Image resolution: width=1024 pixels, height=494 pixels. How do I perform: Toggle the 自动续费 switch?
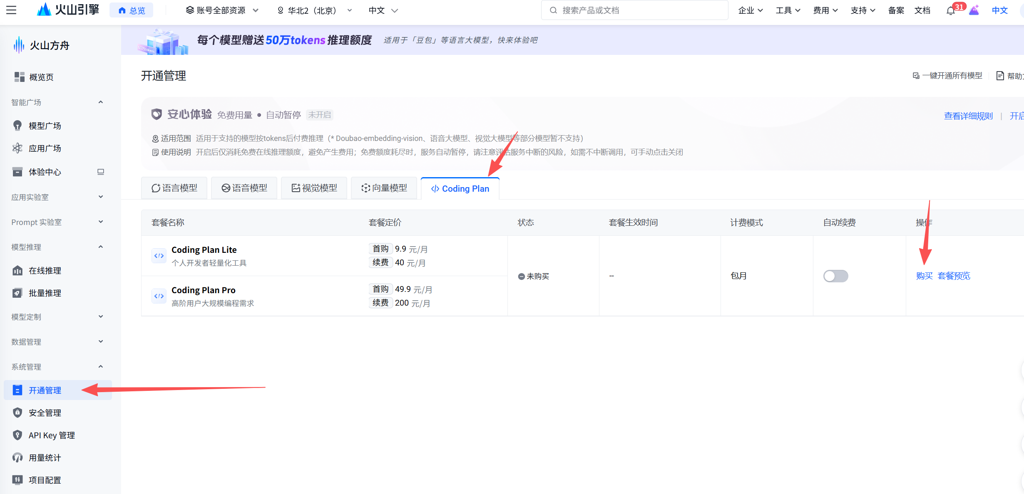[x=835, y=276]
